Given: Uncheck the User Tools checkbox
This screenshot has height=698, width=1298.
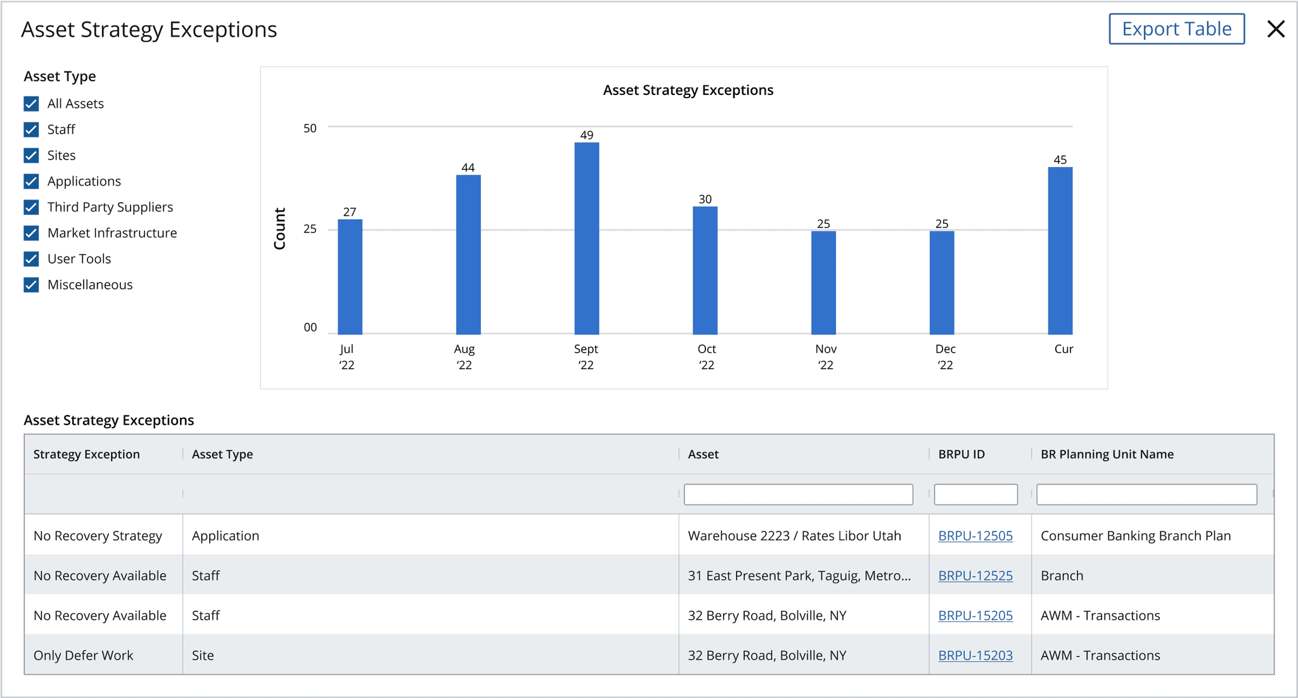Looking at the screenshot, I should pyautogui.click(x=31, y=259).
